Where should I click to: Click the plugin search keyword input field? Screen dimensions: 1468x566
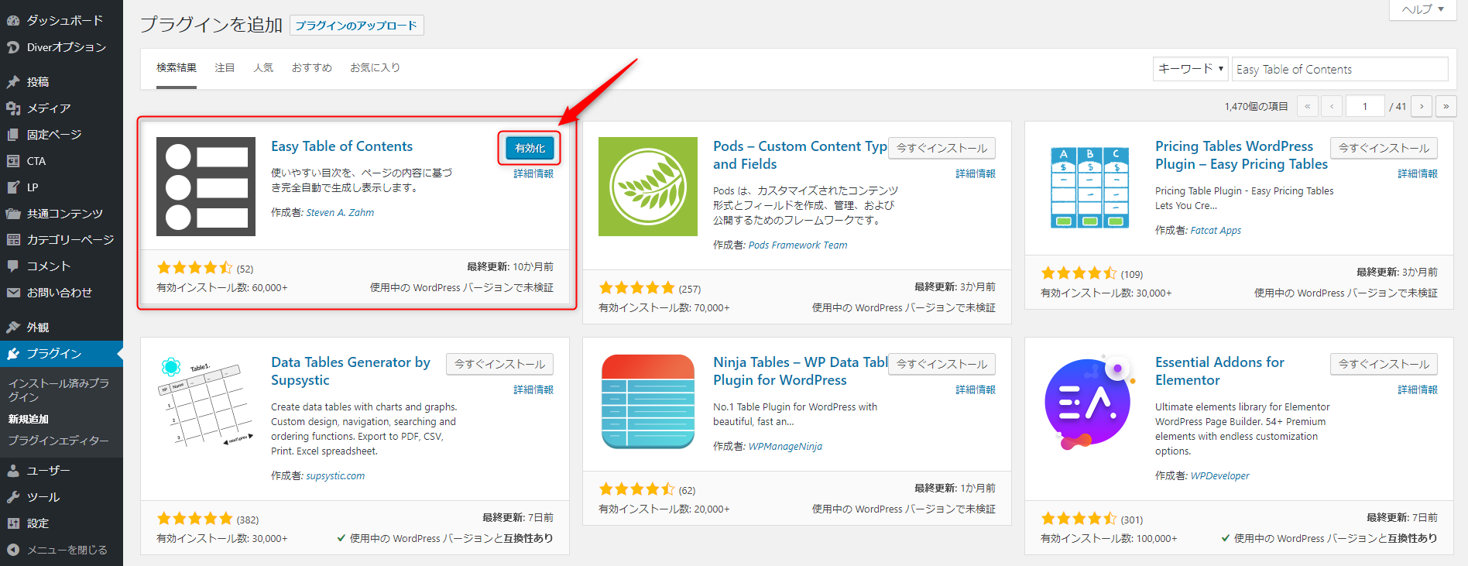(1339, 70)
